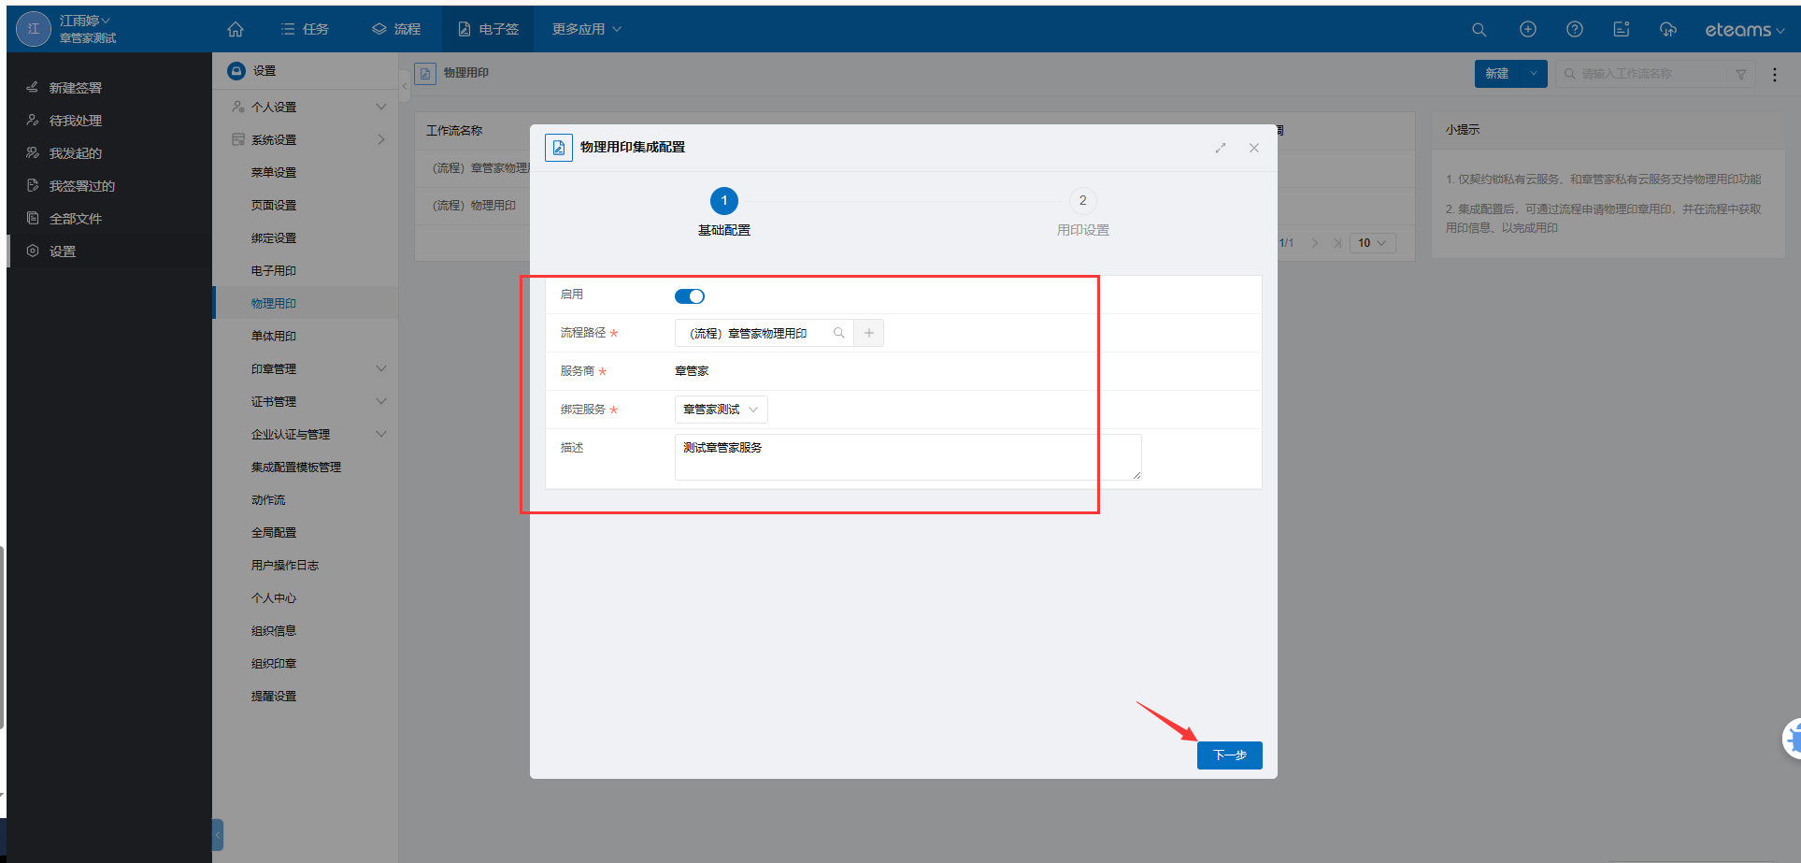Image resolution: width=1801 pixels, height=863 pixels.
Task: Click the 新建 button
Action: [x=1497, y=74]
